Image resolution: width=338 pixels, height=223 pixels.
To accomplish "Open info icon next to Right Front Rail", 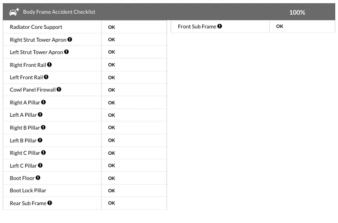I will pyautogui.click(x=49, y=65).
